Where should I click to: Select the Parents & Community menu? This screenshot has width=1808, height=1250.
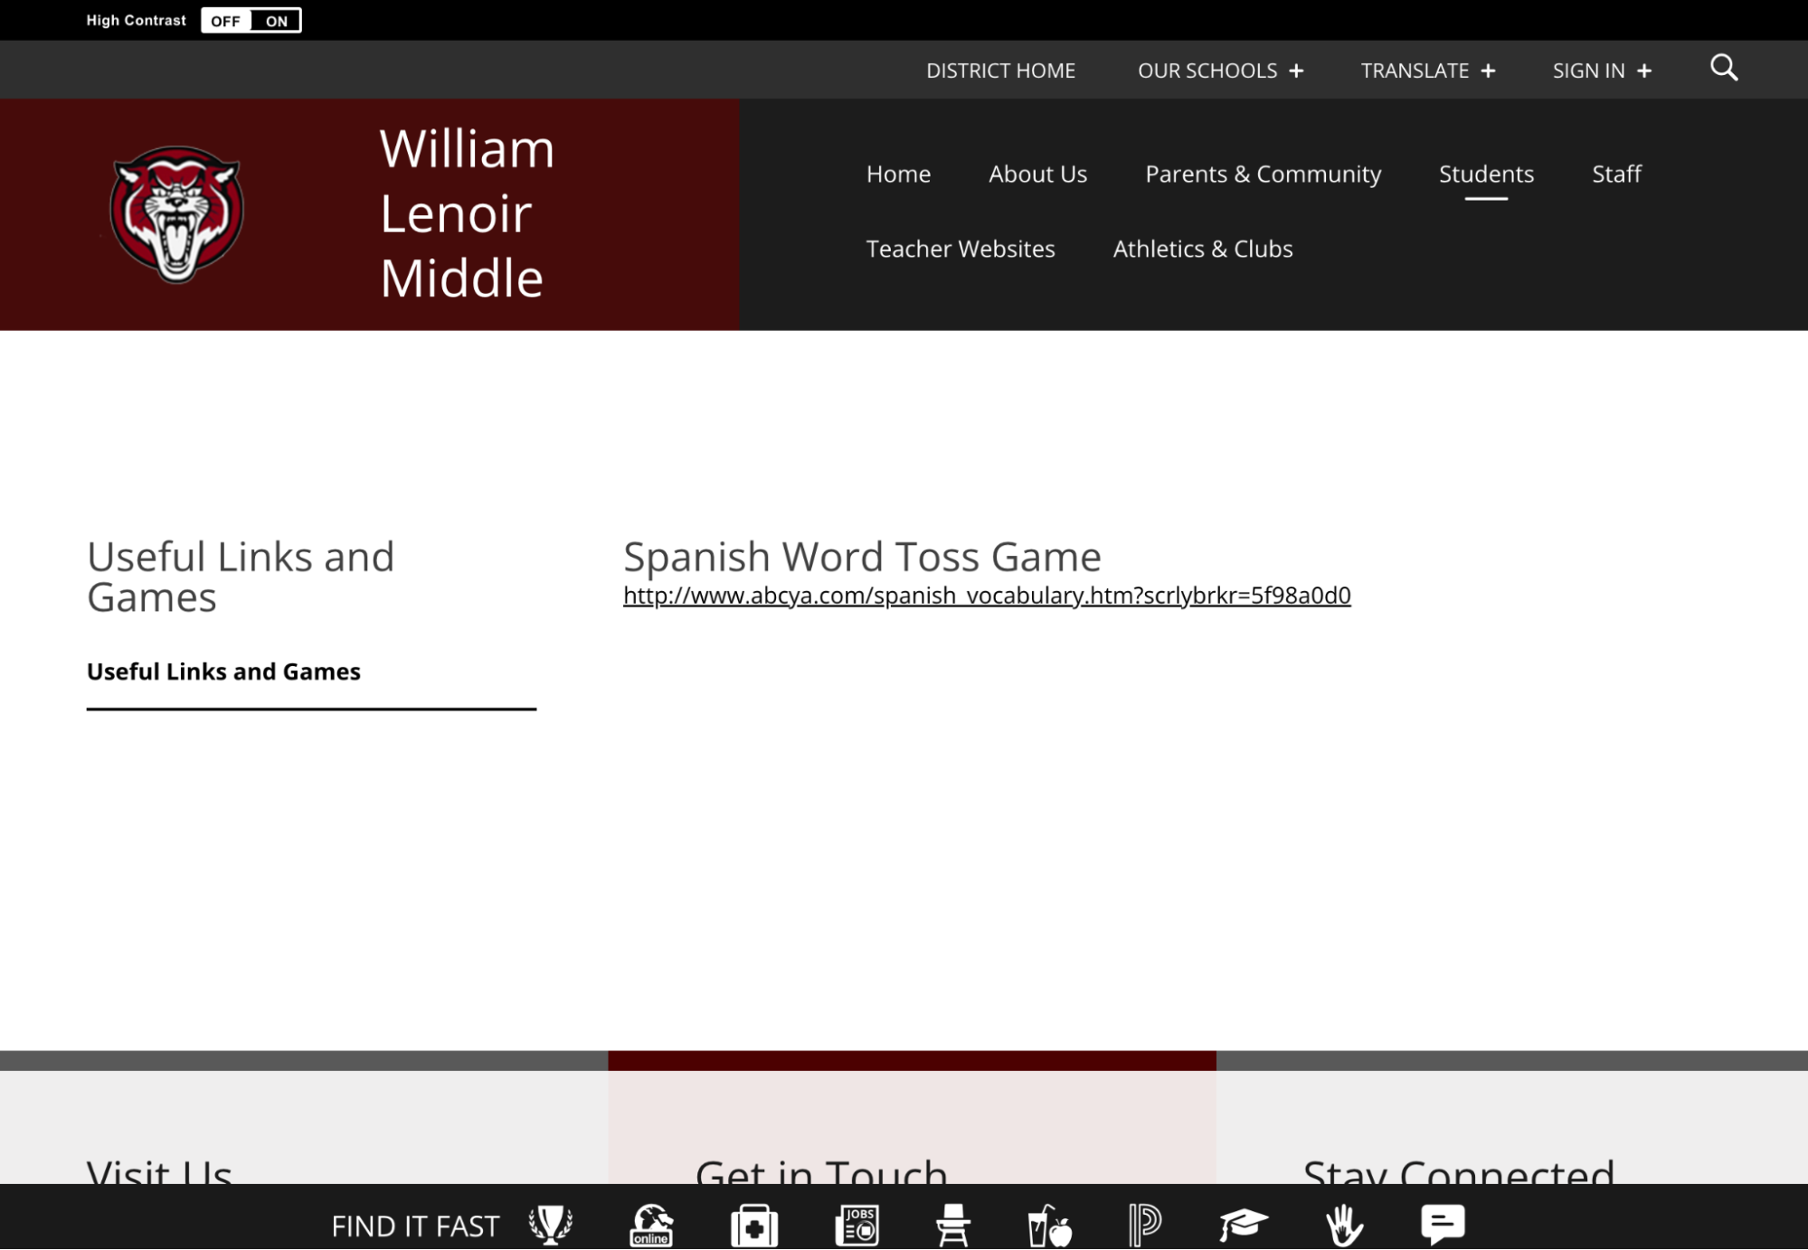tap(1263, 174)
